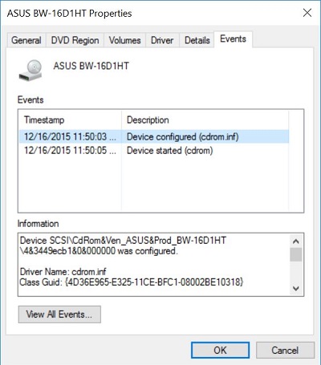Click inside the Information text box

[154, 265]
